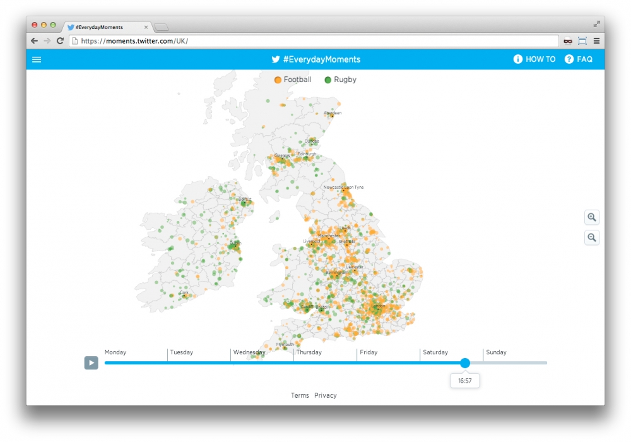The height and width of the screenshot is (442, 631).
Task: Zoom out on the map
Action: pyautogui.click(x=592, y=237)
